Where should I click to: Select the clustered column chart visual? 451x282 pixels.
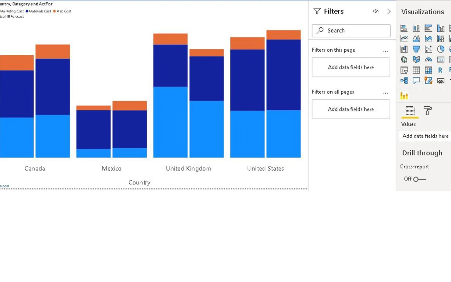click(440, 28)
